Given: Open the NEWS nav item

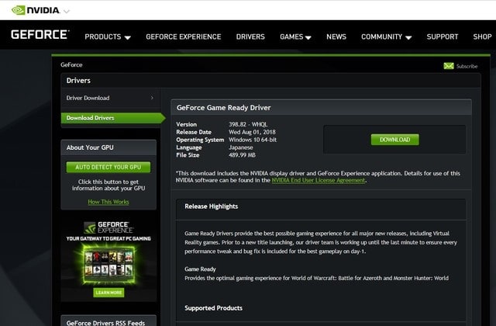Looking at the screenshot, I should click(x=336, y=36).
